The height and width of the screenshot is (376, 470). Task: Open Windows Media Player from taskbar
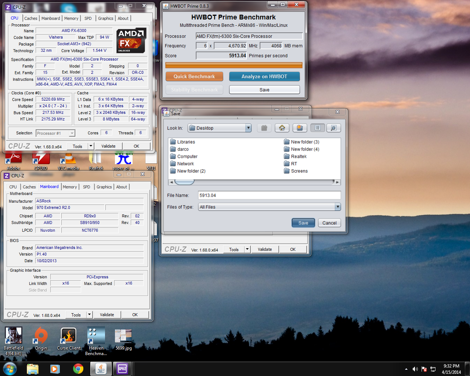[55, 369]
